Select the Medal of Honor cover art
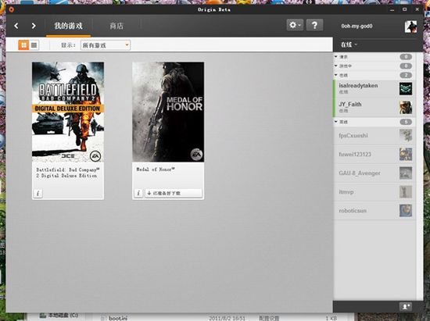430x321 pixels. 168,112
